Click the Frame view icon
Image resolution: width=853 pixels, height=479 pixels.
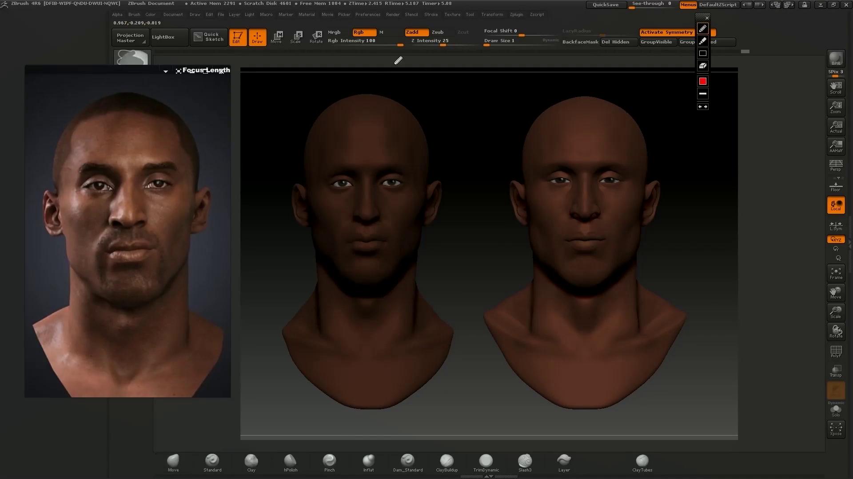pyautogui.click(x=836, y=273)
